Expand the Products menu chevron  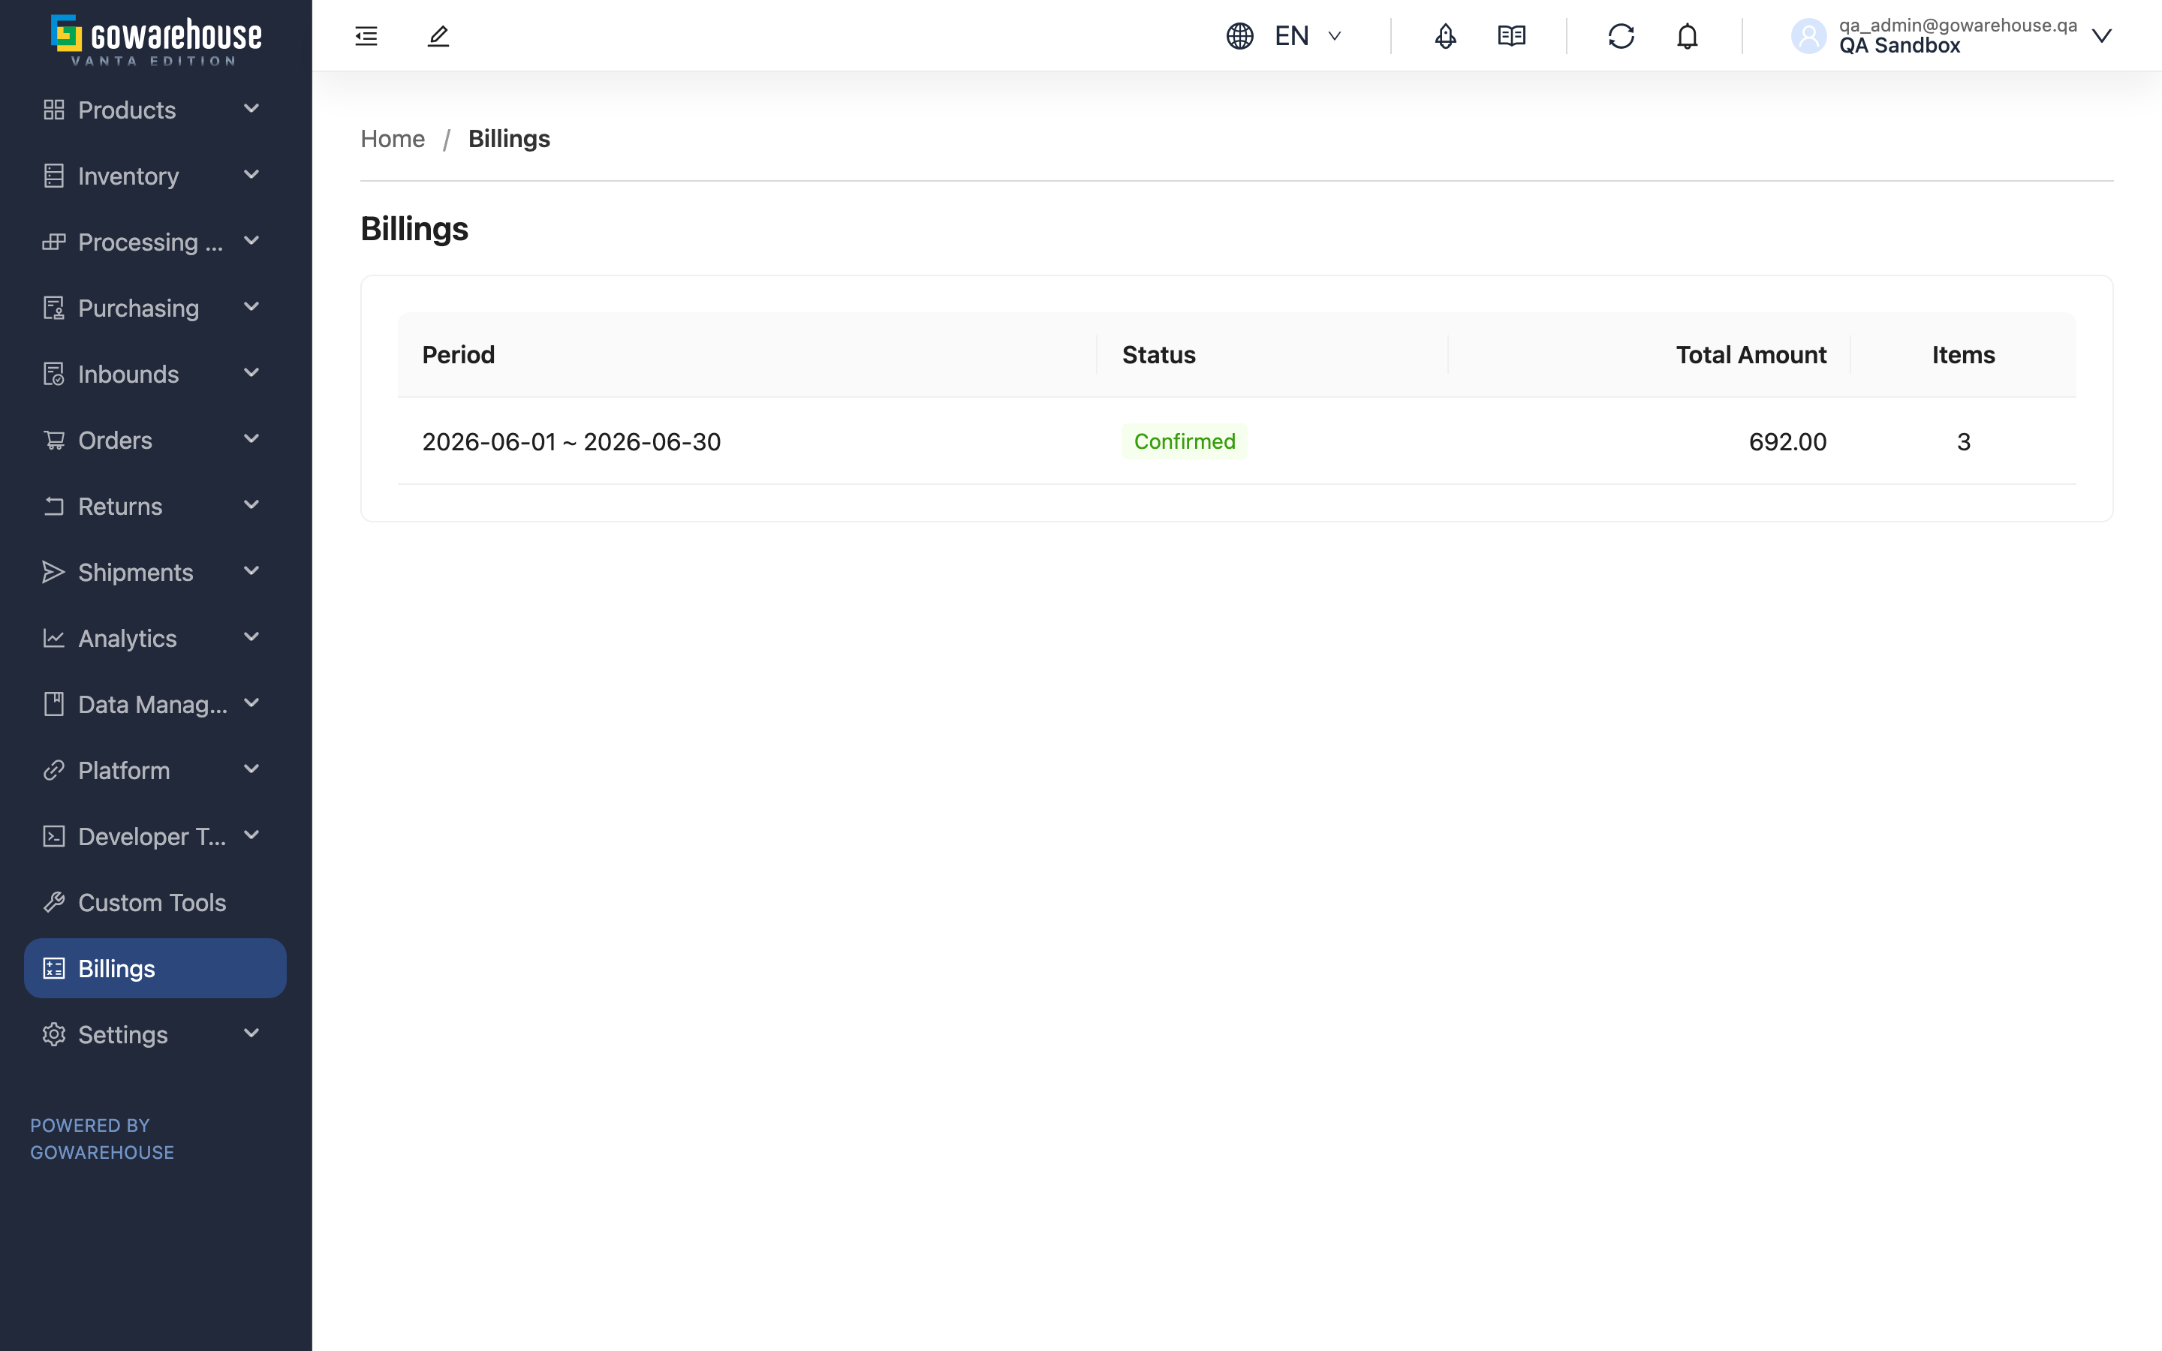[x=252, y=109]
